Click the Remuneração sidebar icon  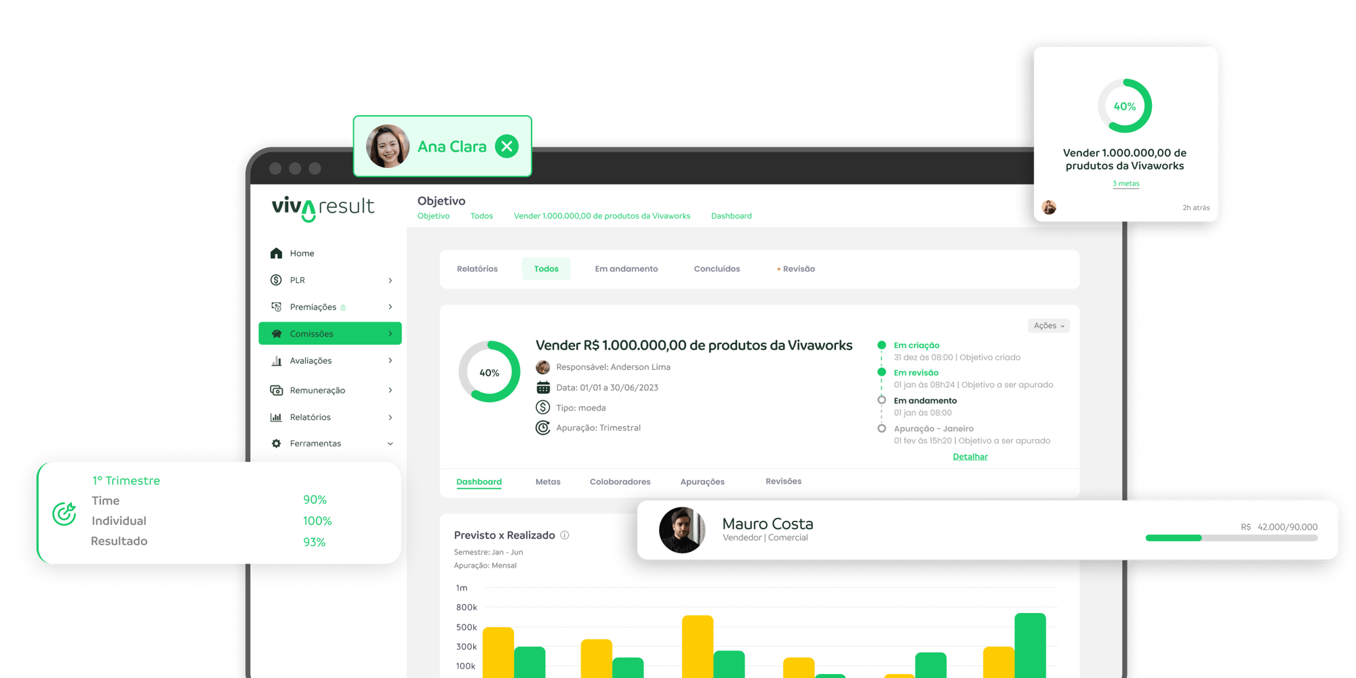[x=276, y=390]
